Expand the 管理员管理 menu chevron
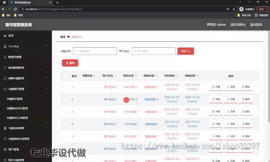Image resolution: width=270 pixels, height=162 pixels. click(x=47, y=57)
